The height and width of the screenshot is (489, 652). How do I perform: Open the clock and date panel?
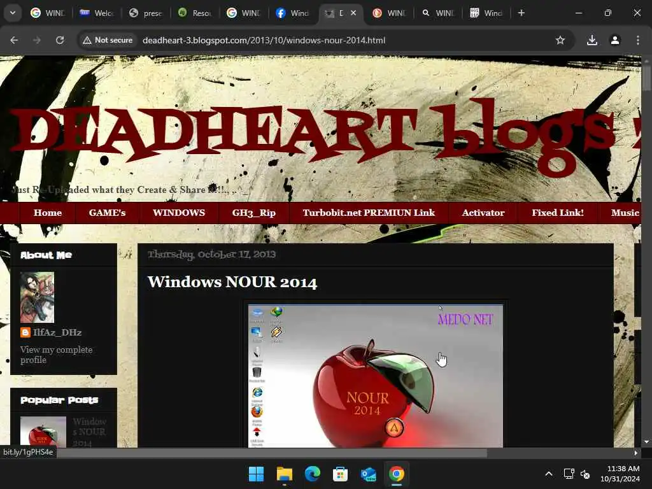pos(620,474)
